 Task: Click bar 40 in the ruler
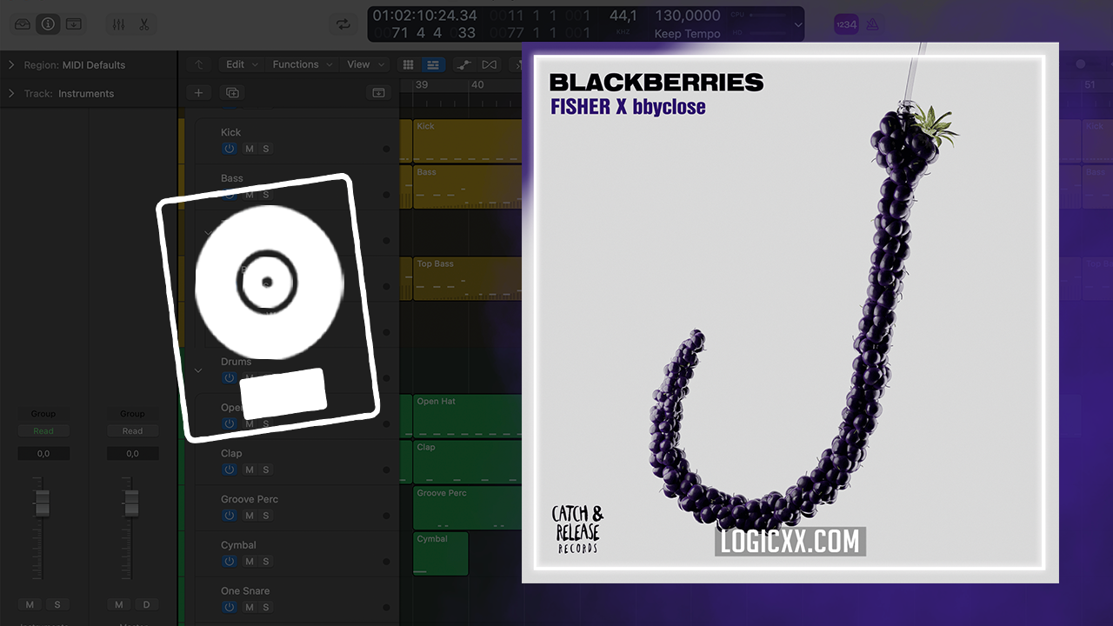click(477, 85)
